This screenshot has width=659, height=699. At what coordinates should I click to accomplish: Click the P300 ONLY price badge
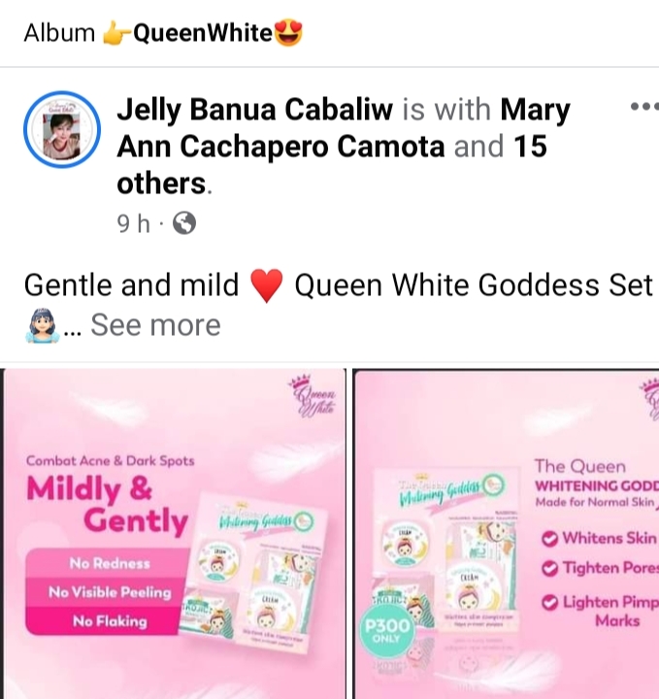(x=386, y=631)
